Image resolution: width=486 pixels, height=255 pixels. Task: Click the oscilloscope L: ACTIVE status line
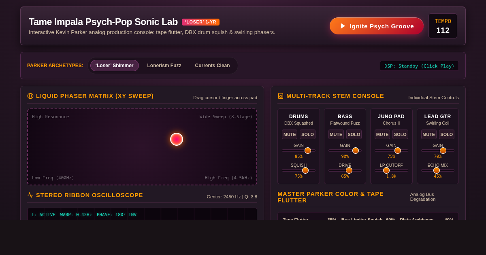(x=84, y=215)
